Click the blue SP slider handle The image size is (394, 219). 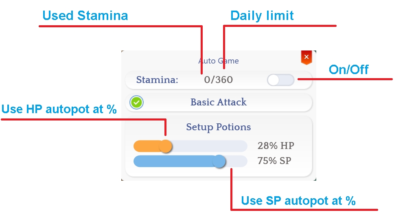pyautogui.click(x=219, y=161)
